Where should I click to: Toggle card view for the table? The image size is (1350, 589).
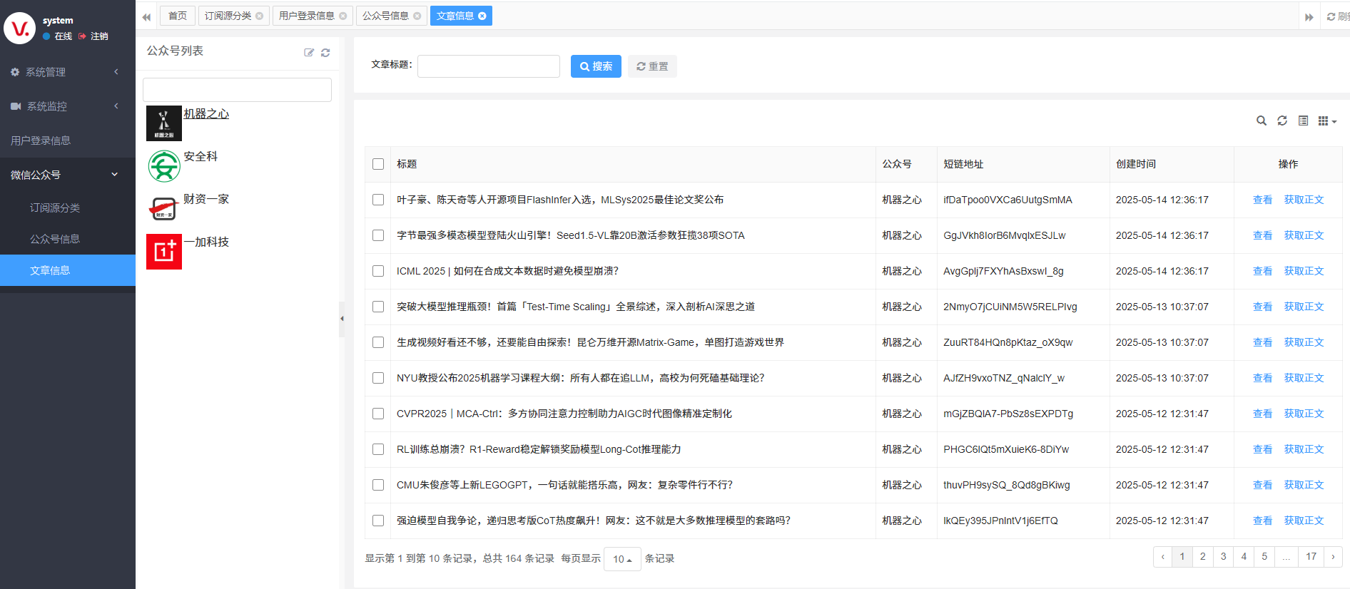(x=1303, y=121)
